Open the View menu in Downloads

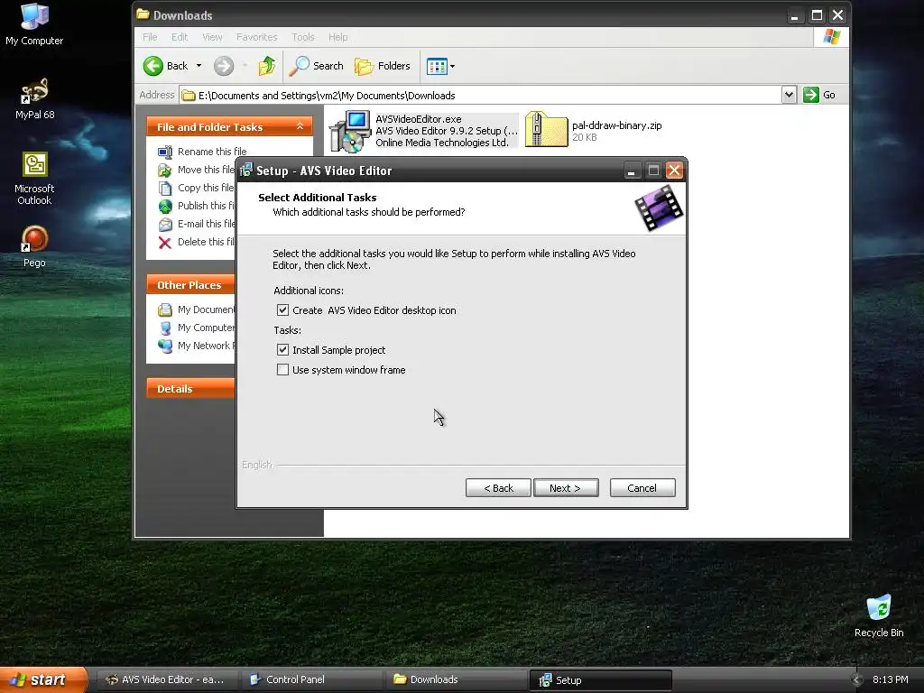212,37
